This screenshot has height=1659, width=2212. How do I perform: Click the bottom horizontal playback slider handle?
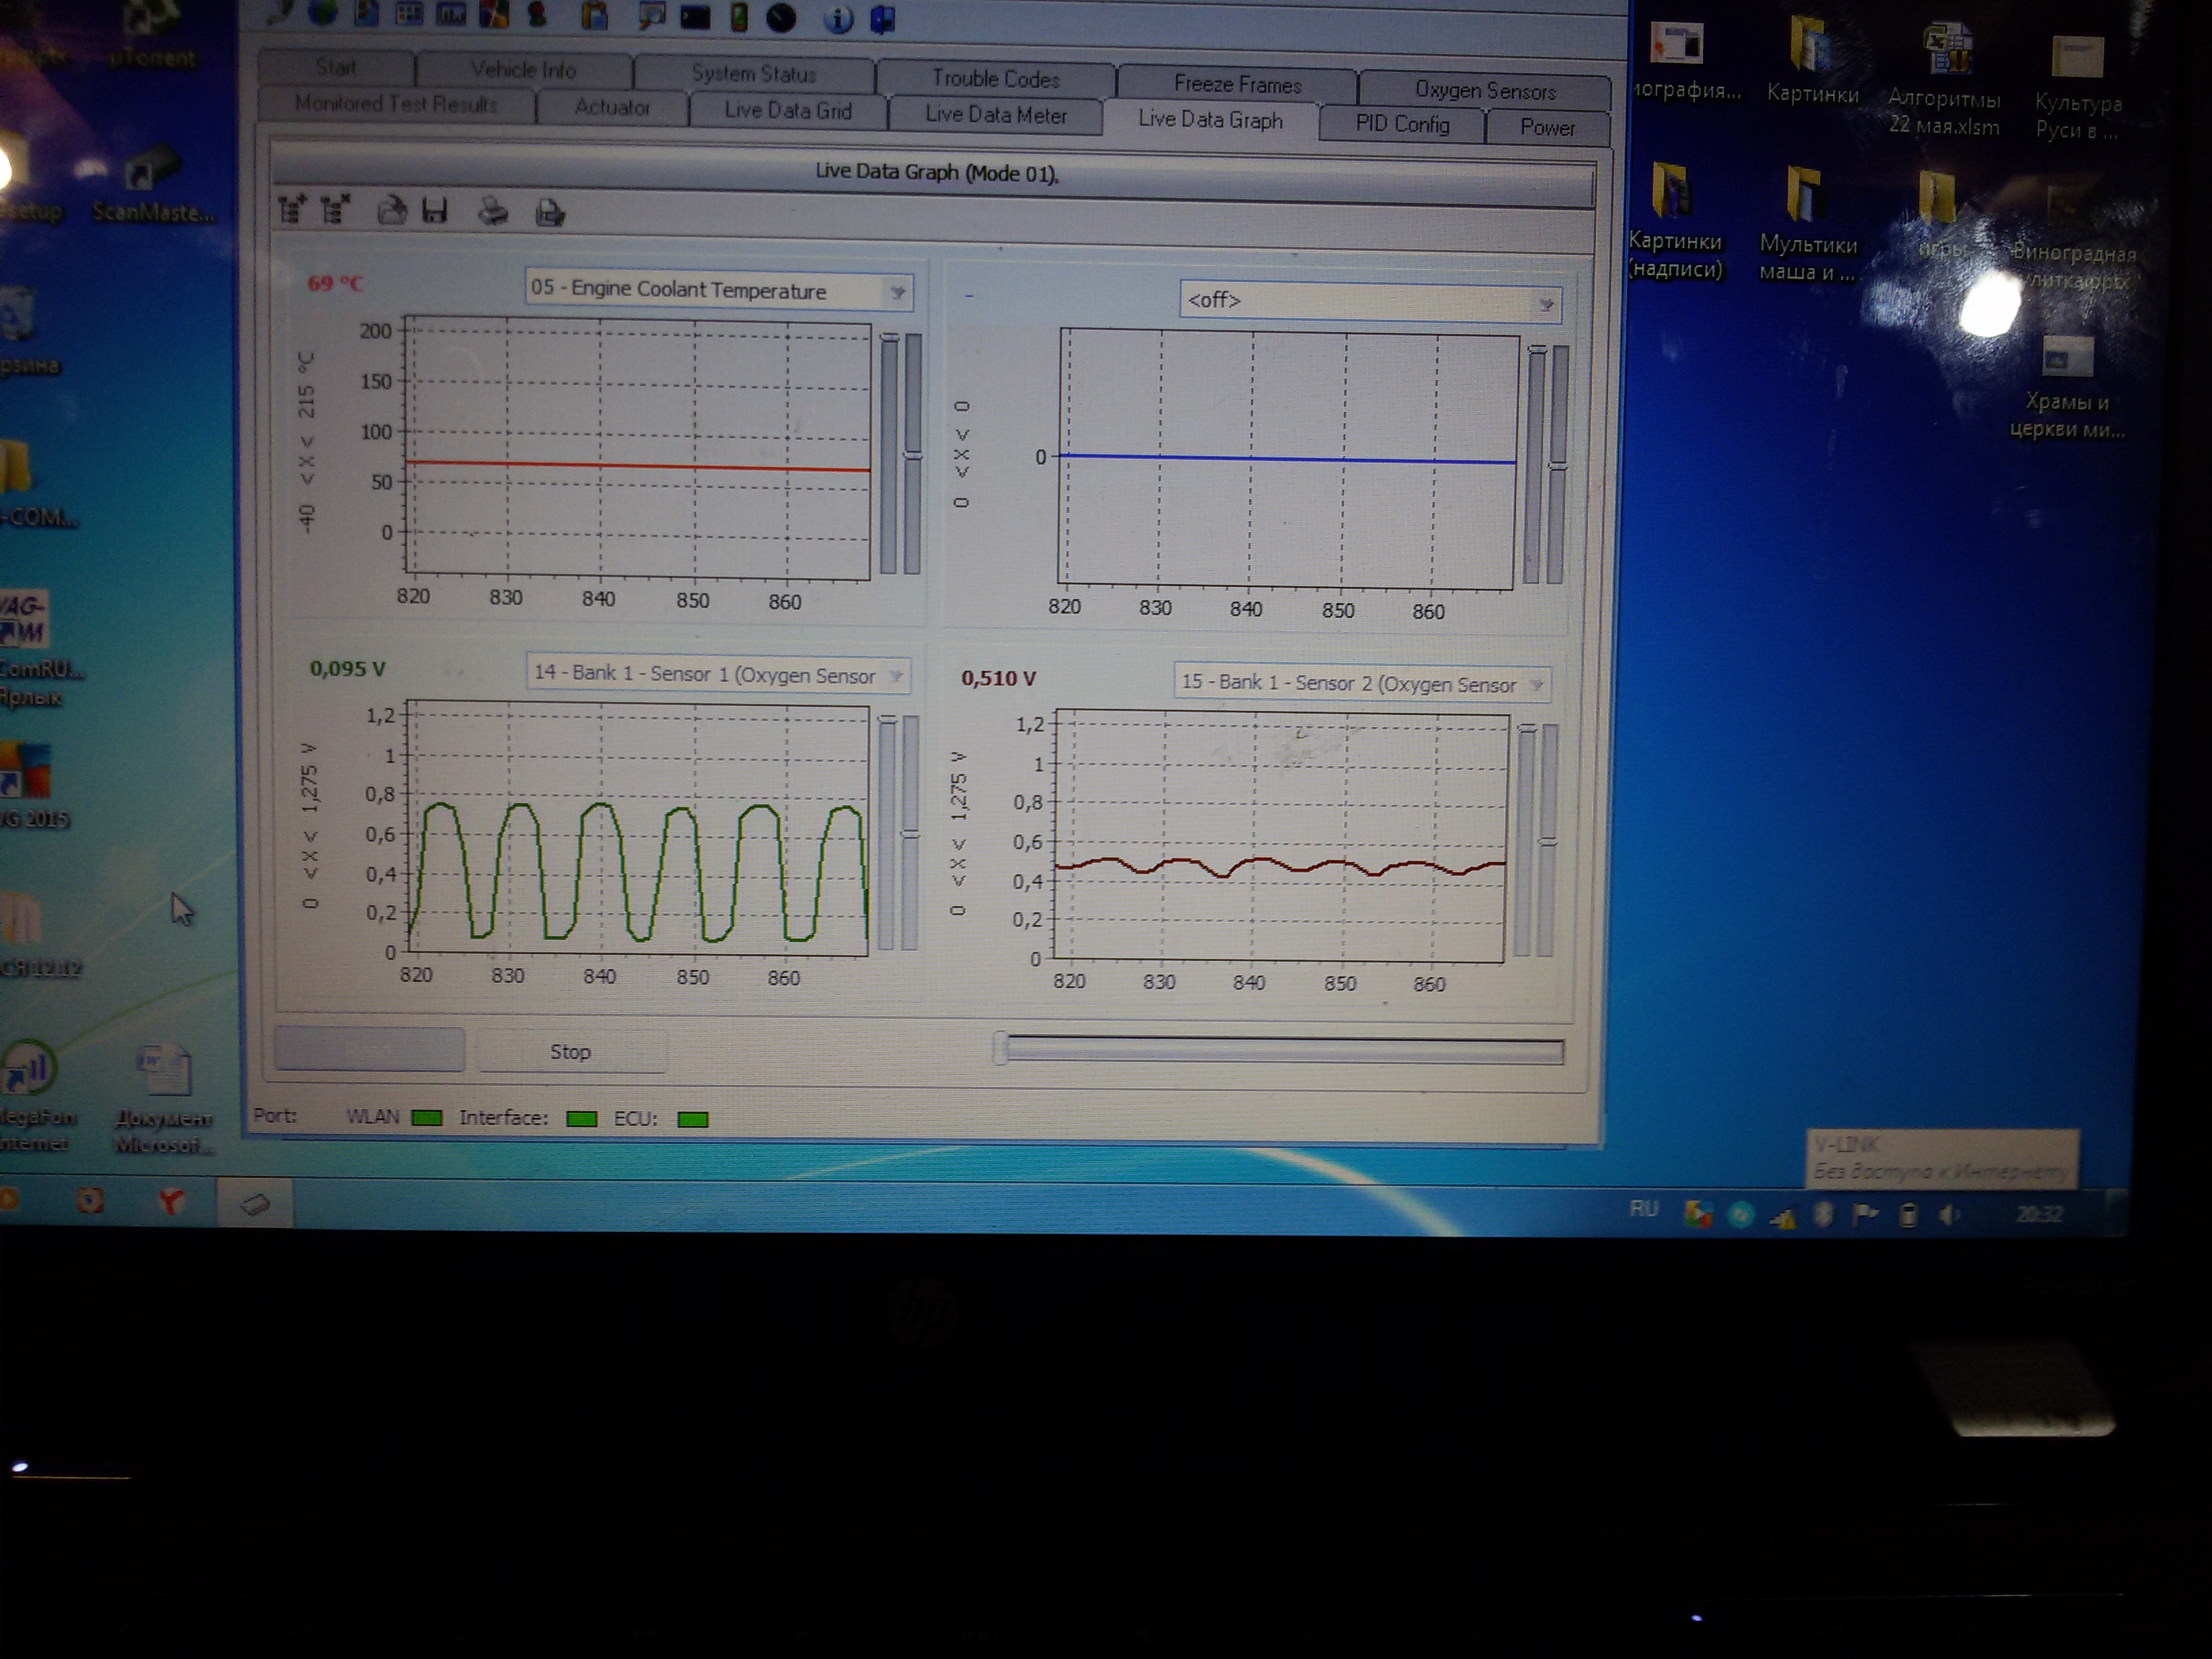click(1001, 1049)
